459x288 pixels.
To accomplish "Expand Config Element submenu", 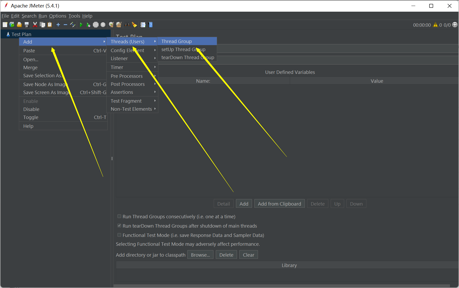I will [x=132, y=50].
